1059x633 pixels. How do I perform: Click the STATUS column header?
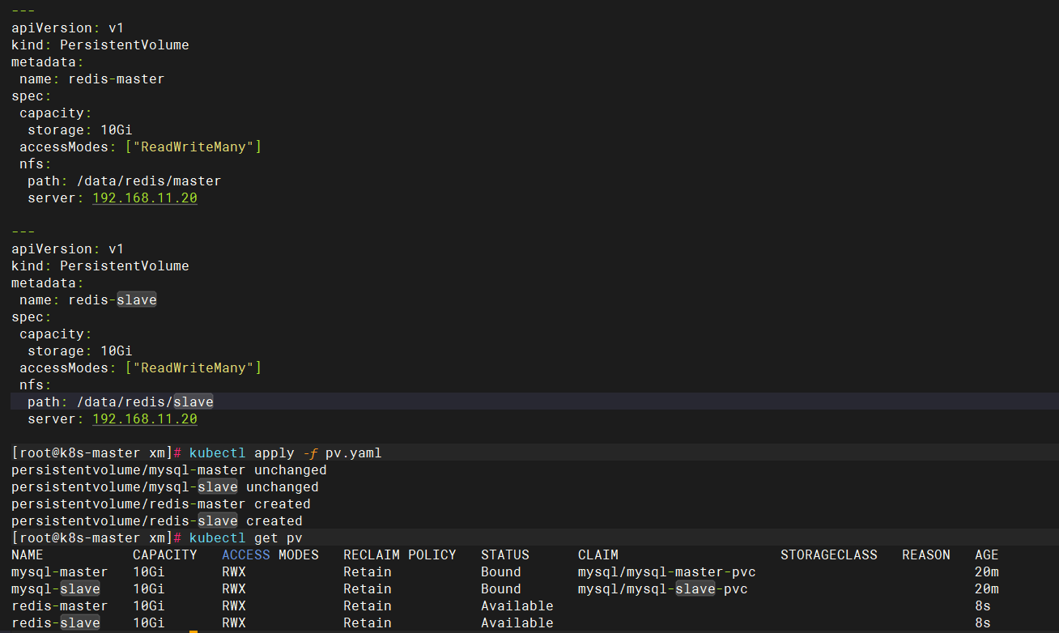point(505,554)
